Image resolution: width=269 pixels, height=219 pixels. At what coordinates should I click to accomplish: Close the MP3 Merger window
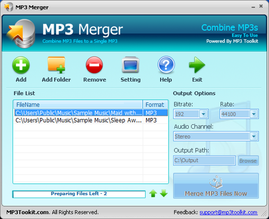pos(261,6)
